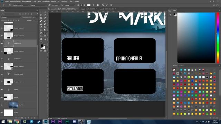Open the Color panel flyout menu
The width and height of the screenshot is (221, 124).
click(220, 10)
